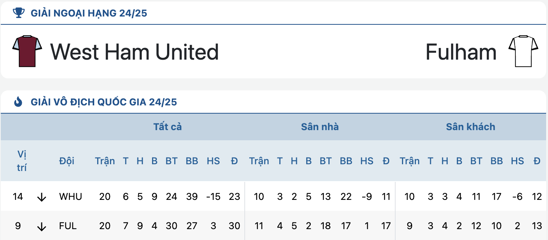This screenshot has height=240, width=548.
Task: Click the trophy icon beside Giải Ngoại Hạng
Action: (18, 13)
